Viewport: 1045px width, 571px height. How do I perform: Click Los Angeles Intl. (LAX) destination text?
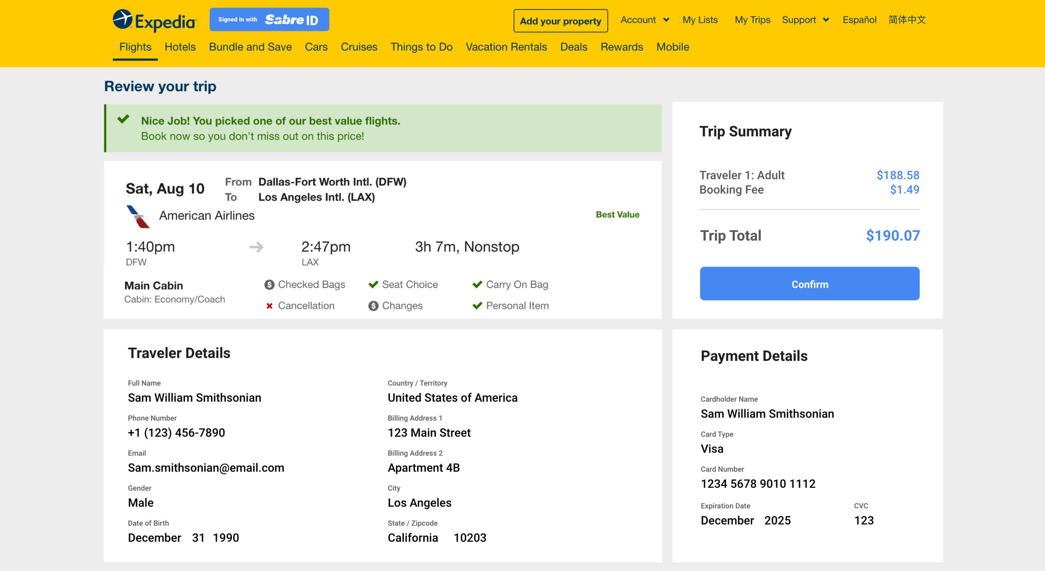pos(316,197)
